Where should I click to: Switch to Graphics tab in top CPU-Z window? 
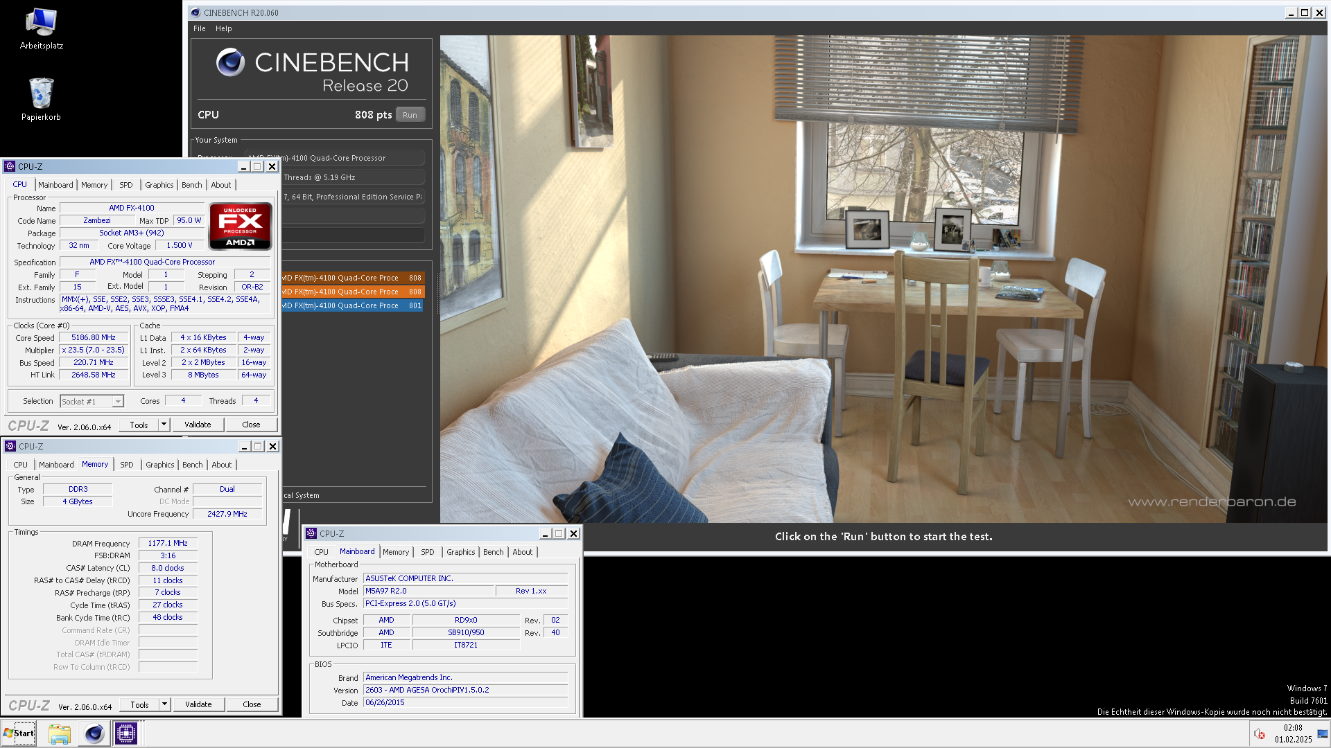point(159,185)
